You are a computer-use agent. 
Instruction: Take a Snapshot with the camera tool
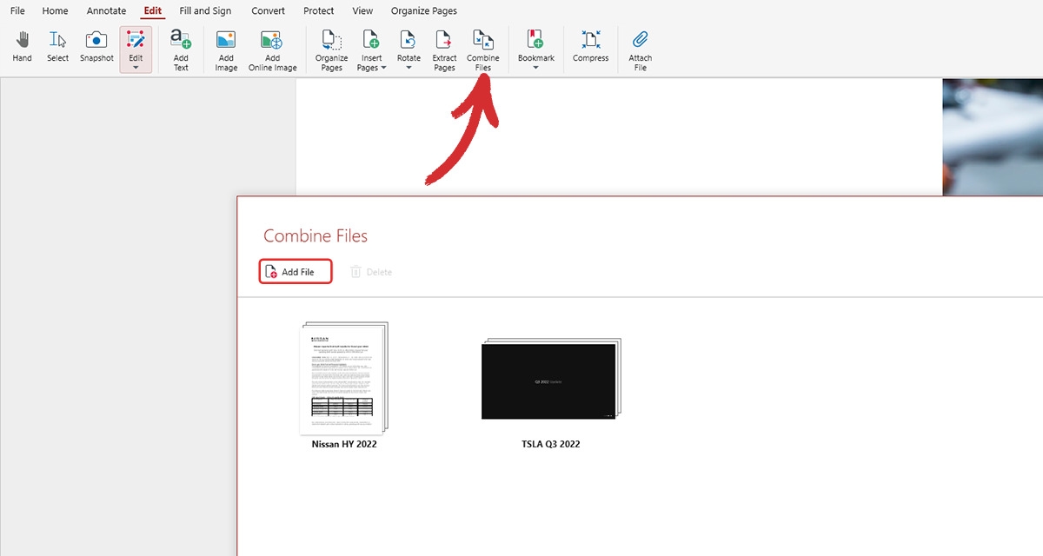[96, 47]
